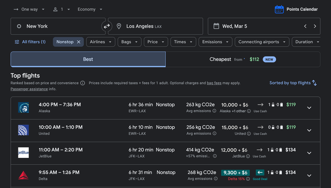
Task: Remove the Nonstop filter chip
Action: click(x=78, y=42)
